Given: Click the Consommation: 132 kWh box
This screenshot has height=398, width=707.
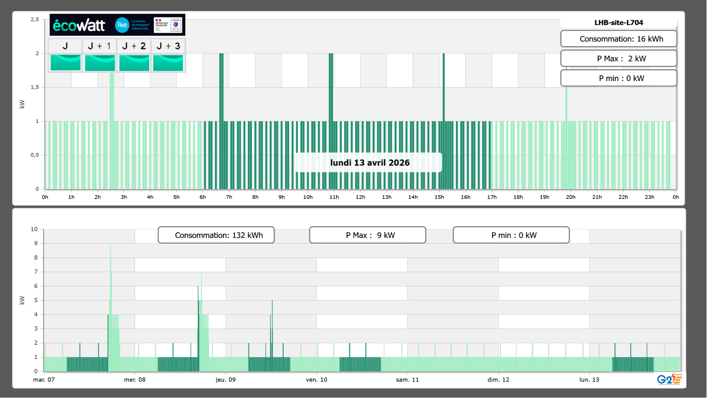Looking at the screenshot, I should tap(216, 235).
